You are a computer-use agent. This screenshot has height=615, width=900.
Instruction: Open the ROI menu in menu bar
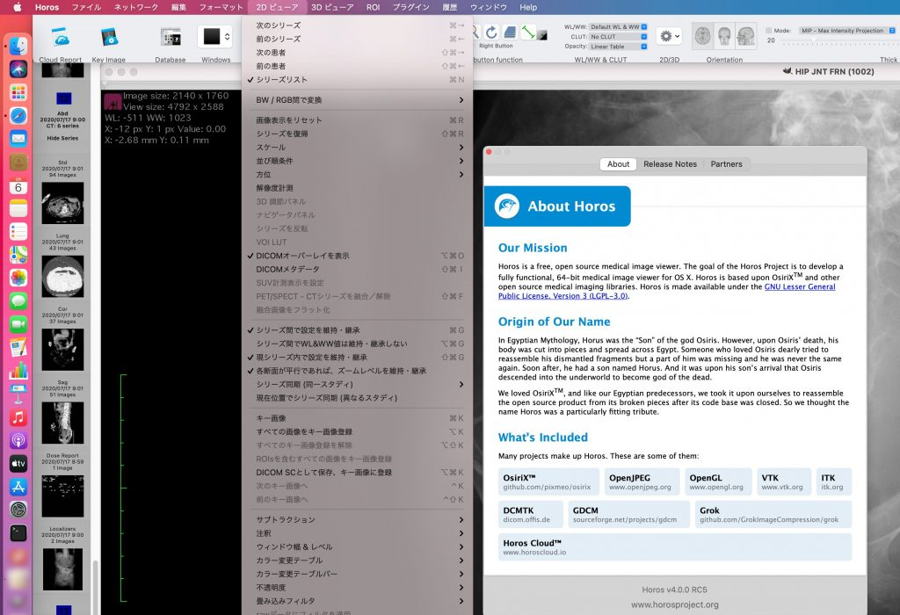[373, 7]
